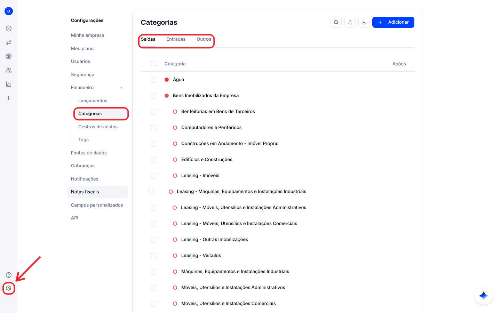Go to Minha empresa settings
The width and height of the screenshot is (501, 313).
pyautogui.click(x=88, y=35)
